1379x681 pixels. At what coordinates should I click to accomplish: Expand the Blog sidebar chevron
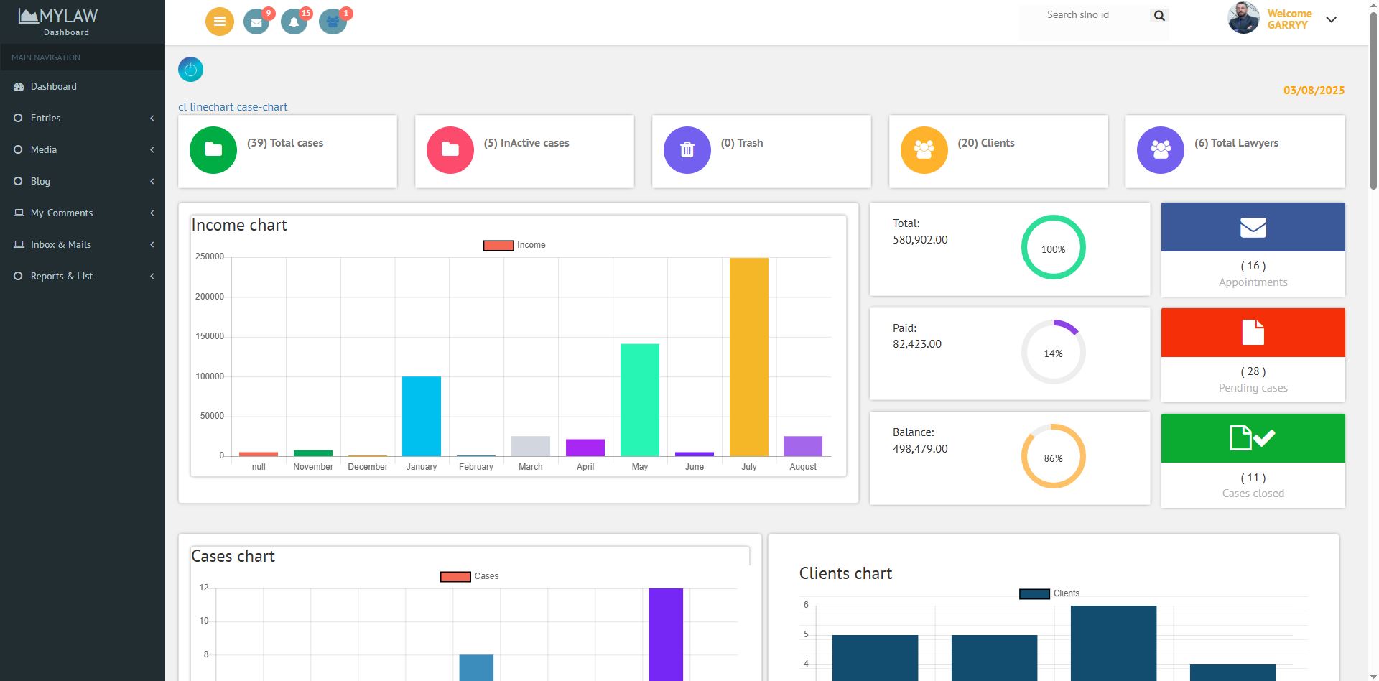click(152, 181)
